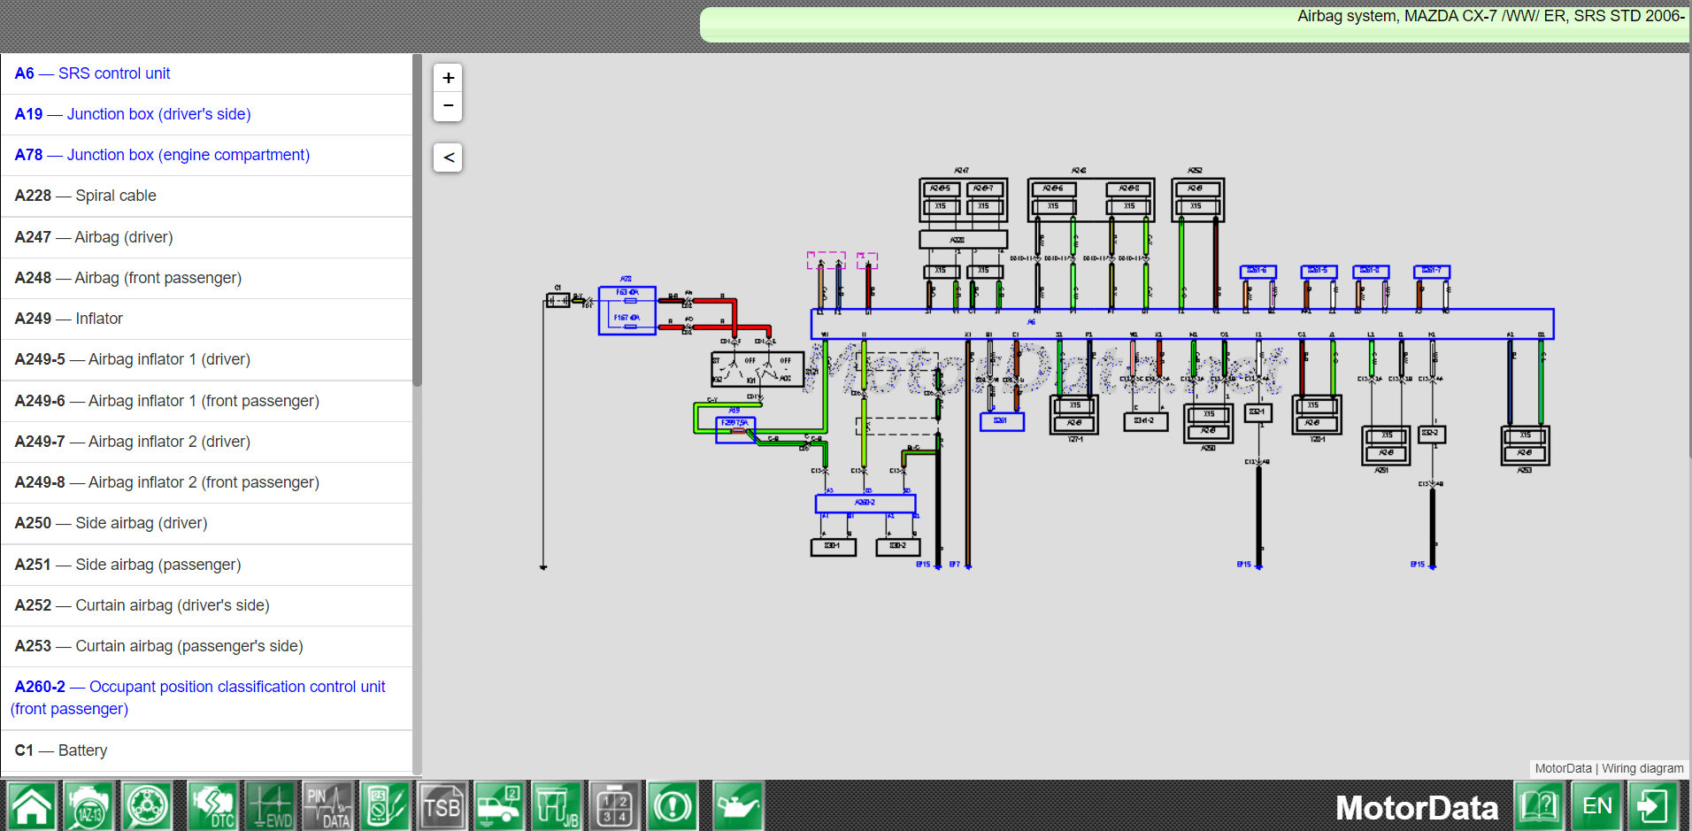Click the A260-2 block in the diagram
Screen dimensions: 1692x831
[x=865, y=503]
